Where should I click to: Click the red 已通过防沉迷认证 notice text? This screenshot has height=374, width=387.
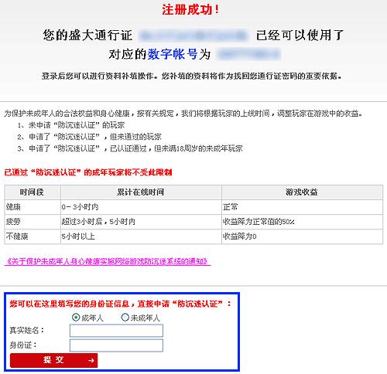click(x=88, y=172)
